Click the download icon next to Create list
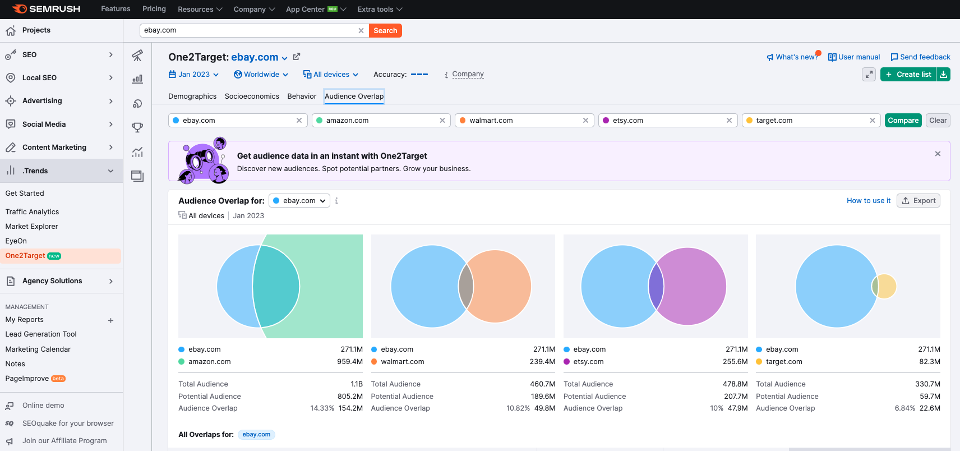This screenshot has height=451, width=960. (943, 75)
